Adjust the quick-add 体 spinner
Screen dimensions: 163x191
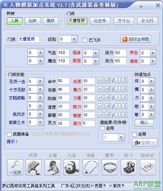pos(151,81)
